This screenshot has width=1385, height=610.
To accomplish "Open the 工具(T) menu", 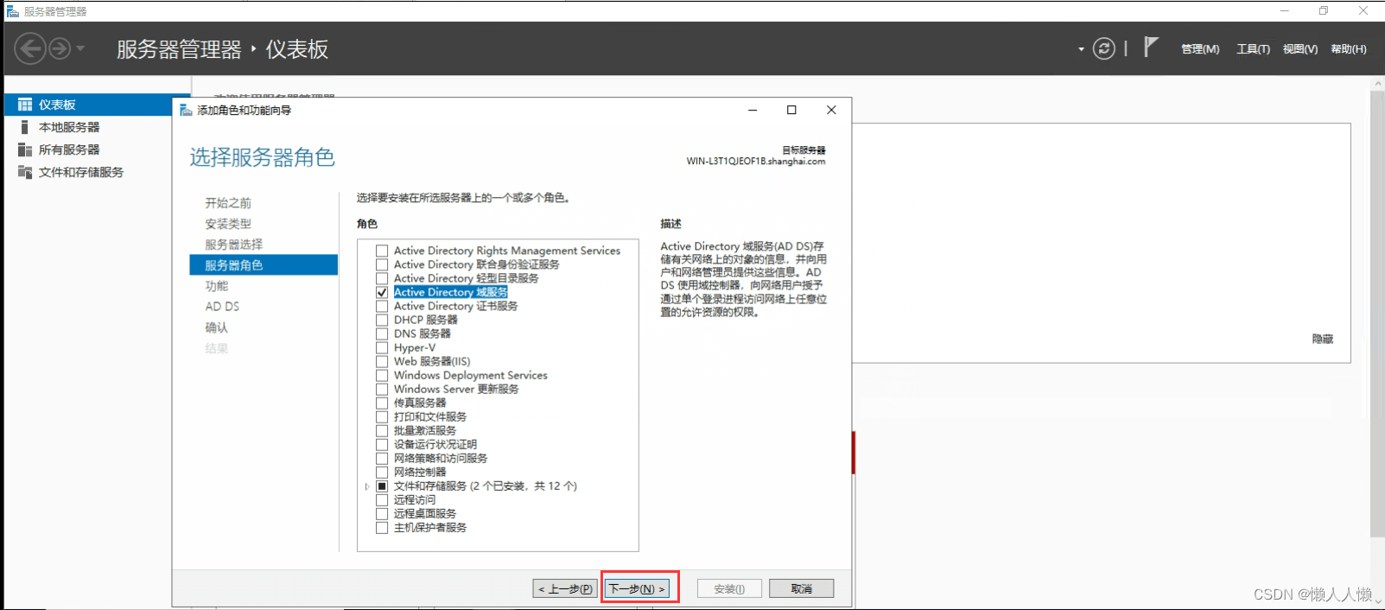I will point(1253,49).
